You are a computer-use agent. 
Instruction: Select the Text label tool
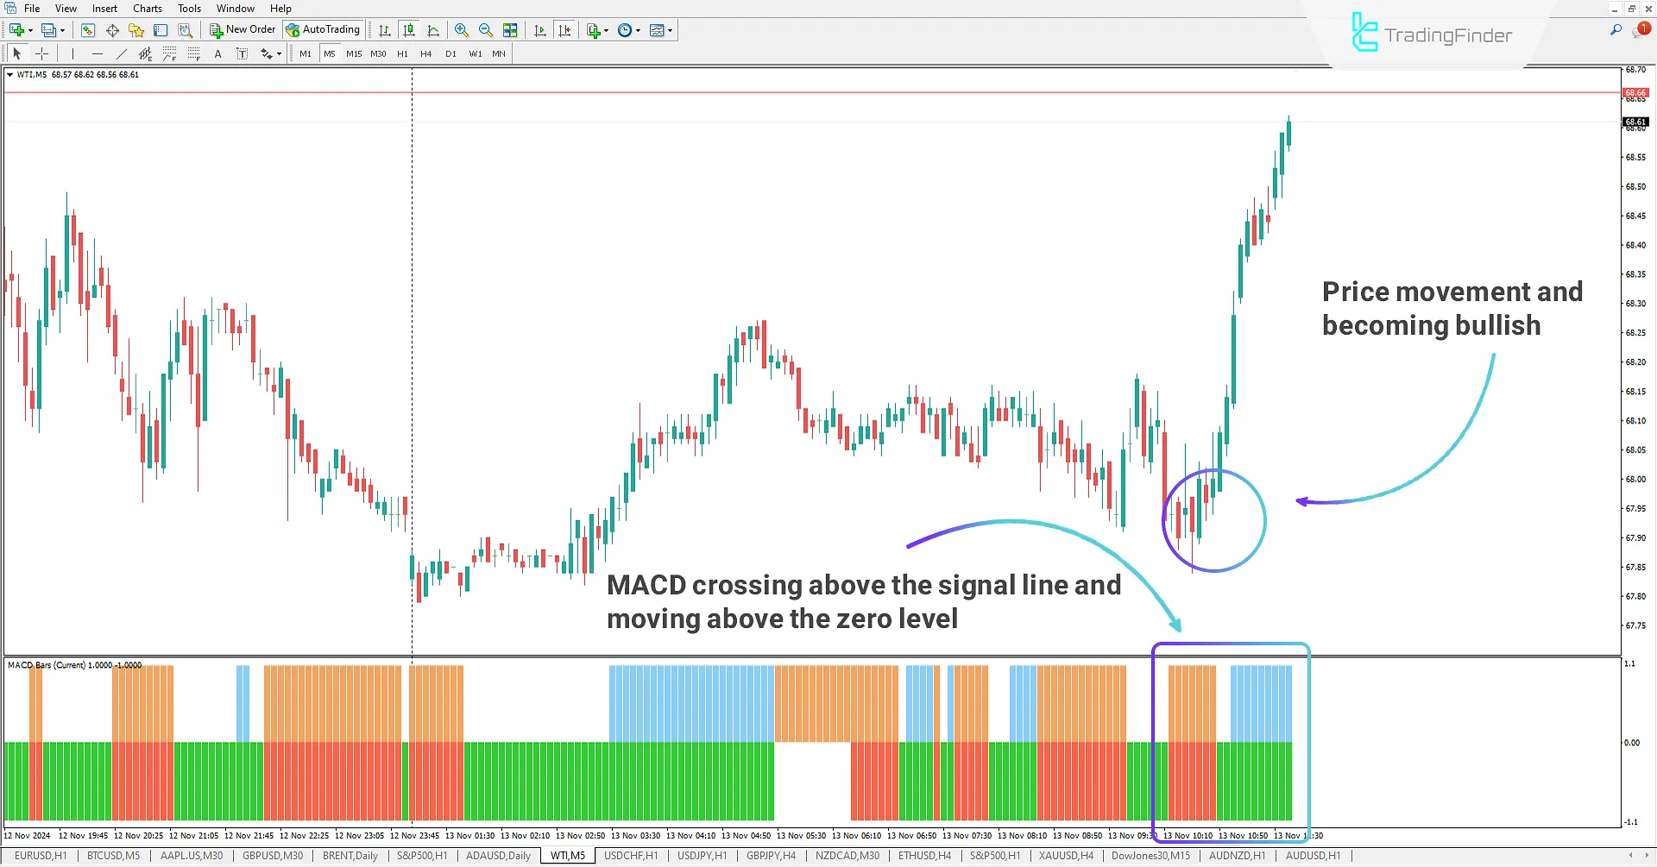pyautogui.click(x=217, y=53)
